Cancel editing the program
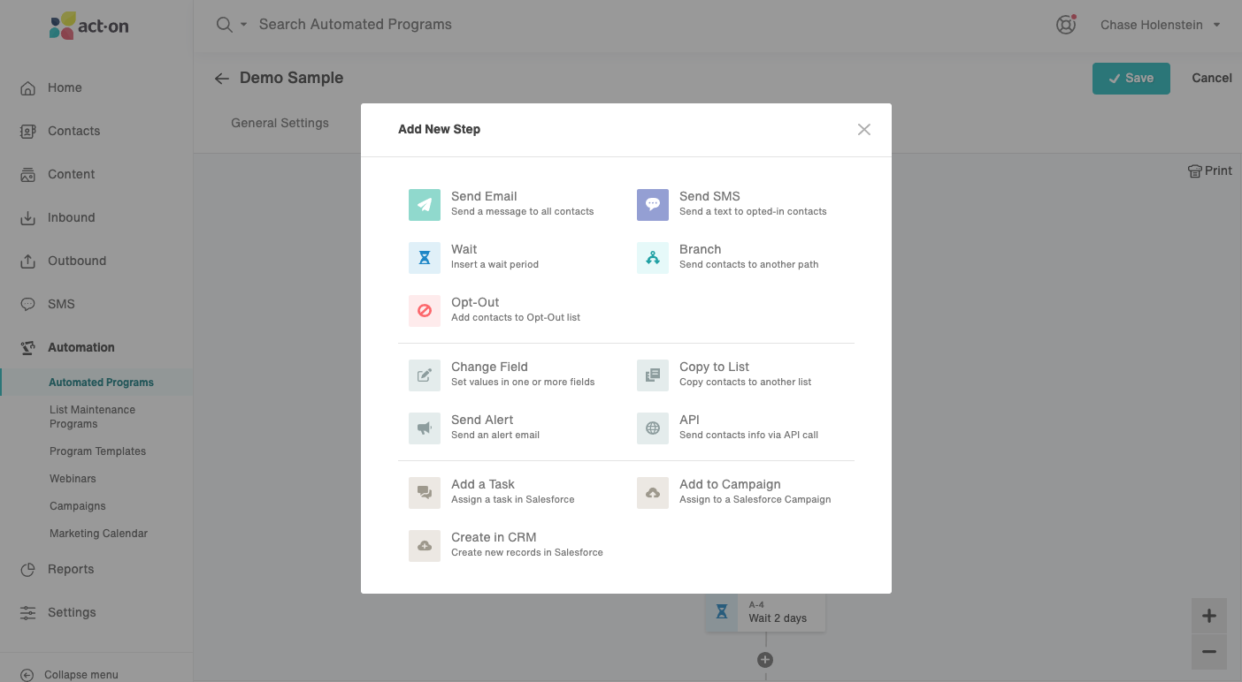The width and height of the screenshot is (1242, 682). 1211,78
